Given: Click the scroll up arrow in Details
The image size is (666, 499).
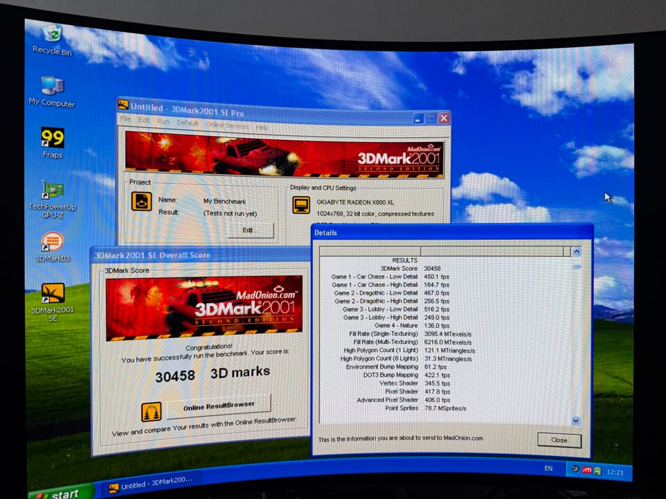Looking at the screenshot, I should (x=577, y=252).
